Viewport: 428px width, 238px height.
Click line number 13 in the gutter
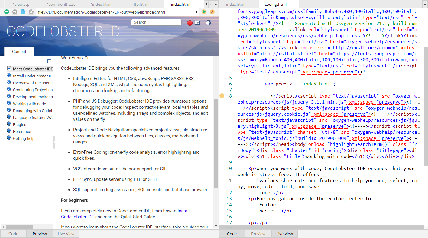coord(229,199)
